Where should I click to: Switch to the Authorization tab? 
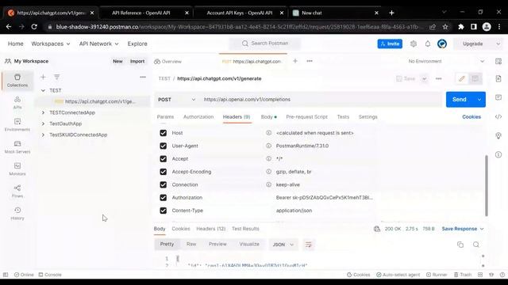198,117
